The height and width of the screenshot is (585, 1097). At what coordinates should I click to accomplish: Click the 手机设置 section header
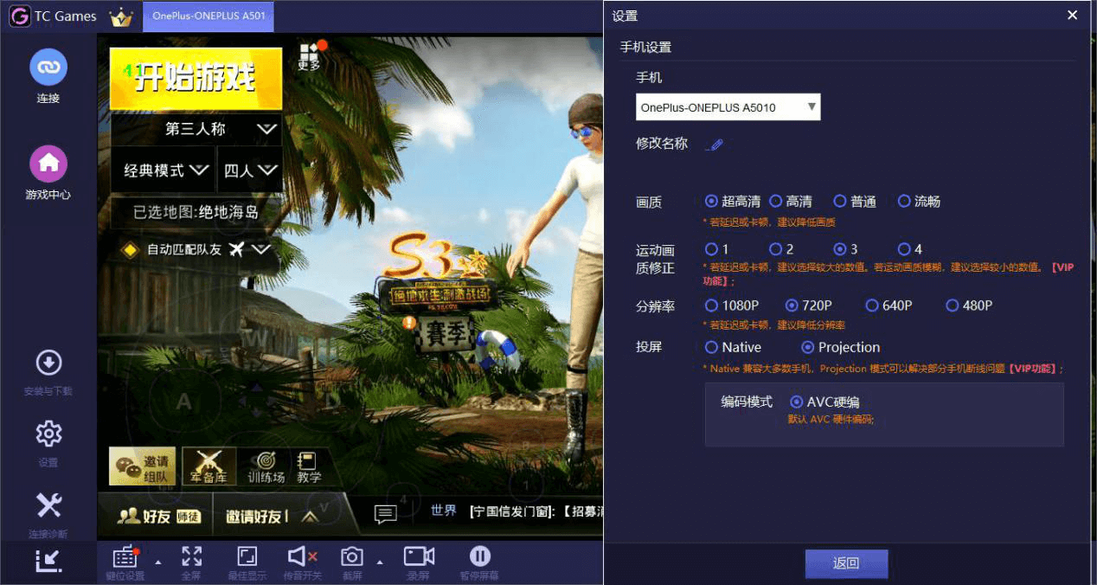click(645, 47)
